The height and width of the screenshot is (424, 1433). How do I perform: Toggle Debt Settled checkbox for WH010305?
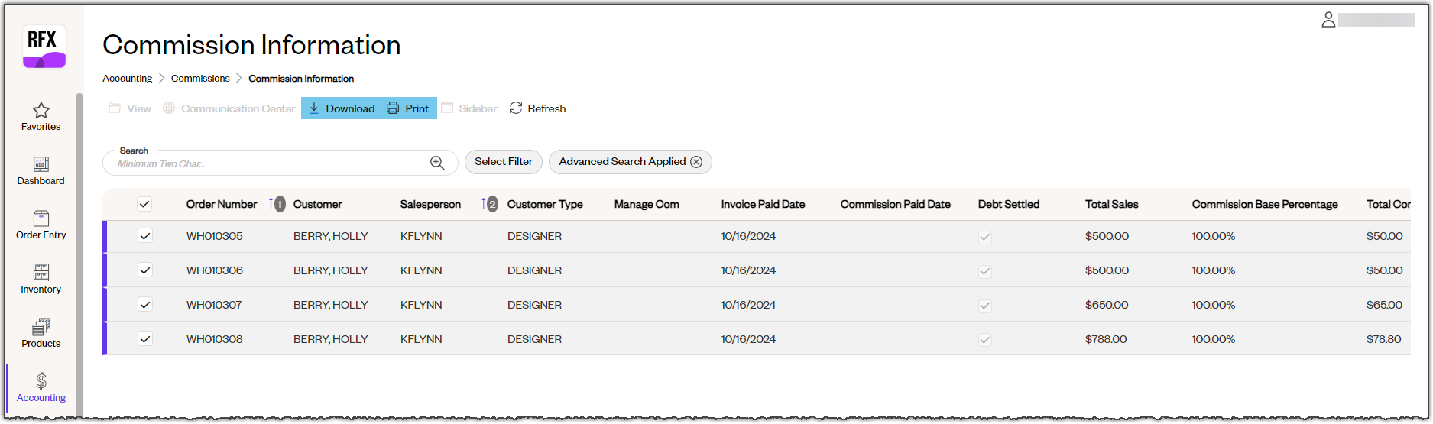[985, 237]
